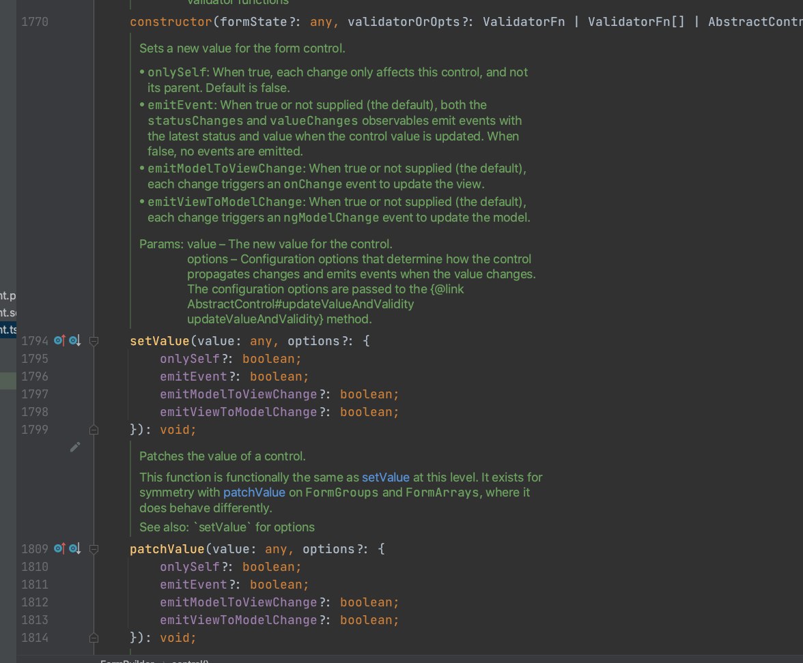Click line number 1770 in gutter
This screenshot has height=663, width=803.
[34, 22]
